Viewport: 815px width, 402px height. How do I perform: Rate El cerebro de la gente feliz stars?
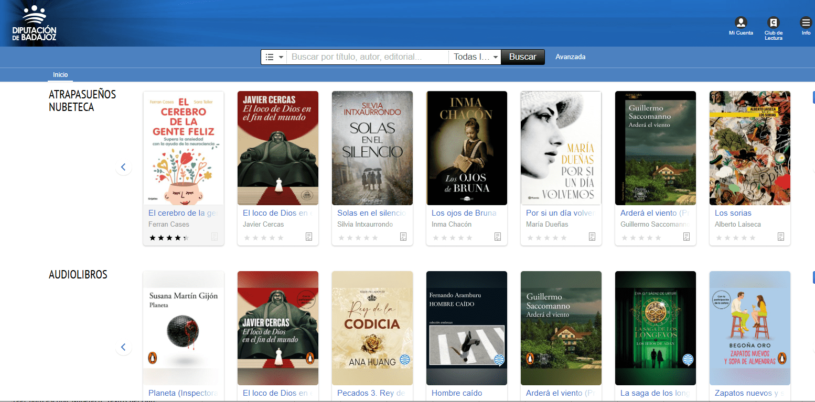[x=169, y=238]
